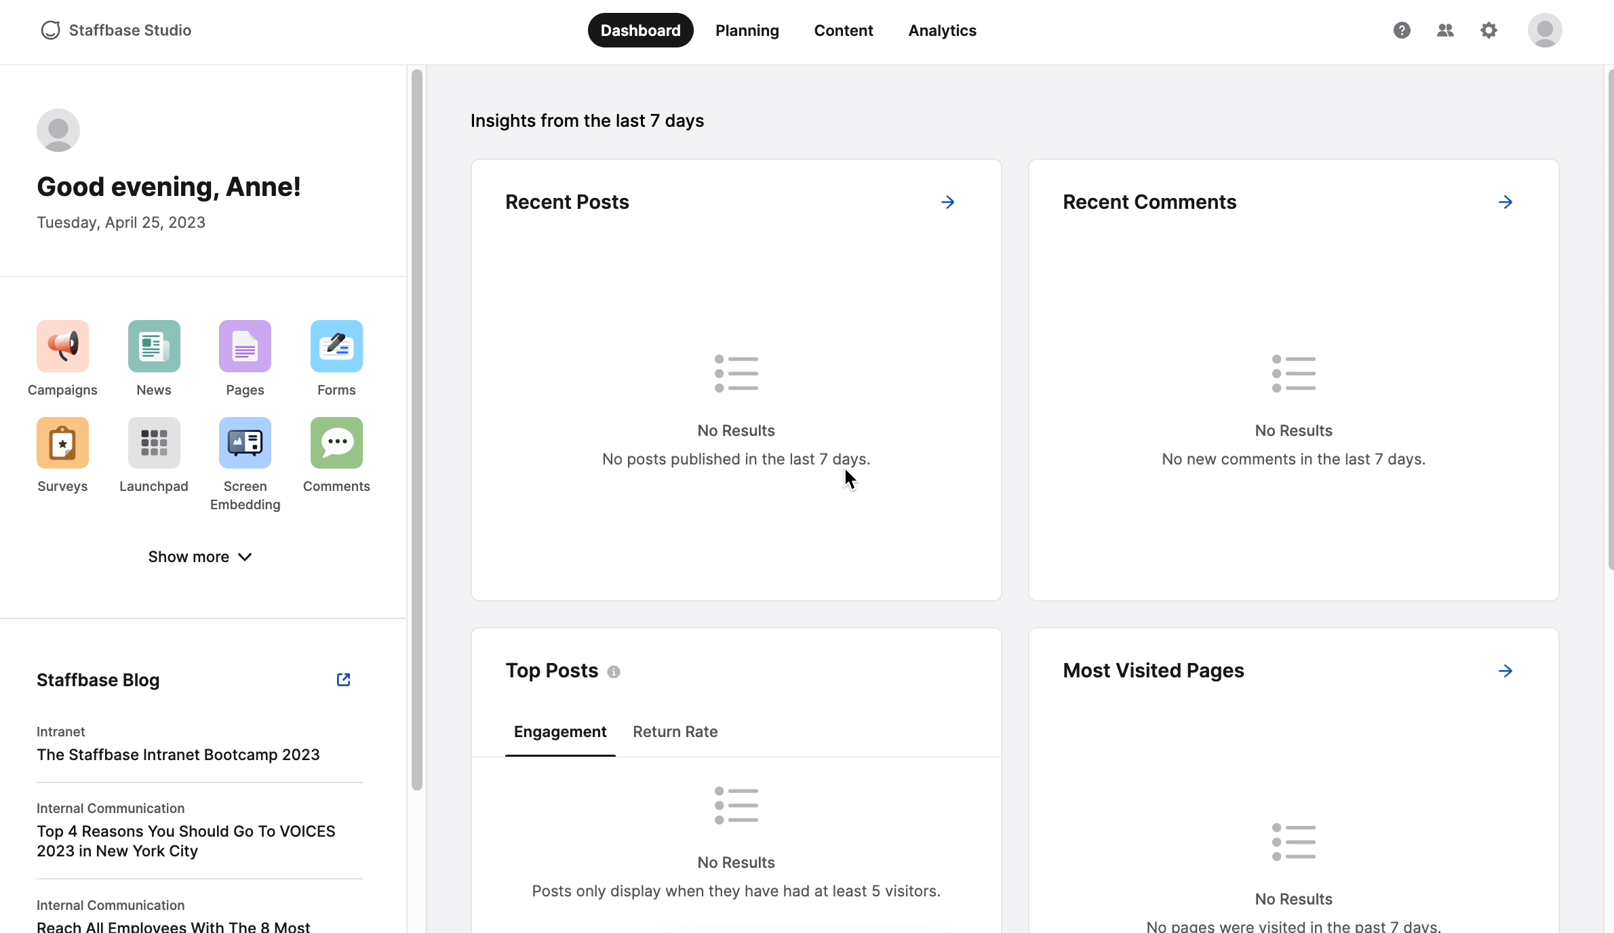
Task: Open Recent Comments arrow link
Action: [1505, 202]
